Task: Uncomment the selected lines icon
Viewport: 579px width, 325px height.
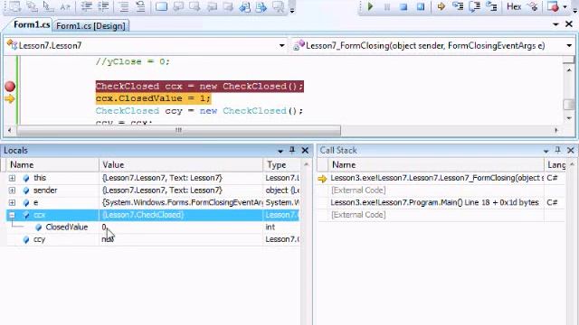Action: coord(140,6)
